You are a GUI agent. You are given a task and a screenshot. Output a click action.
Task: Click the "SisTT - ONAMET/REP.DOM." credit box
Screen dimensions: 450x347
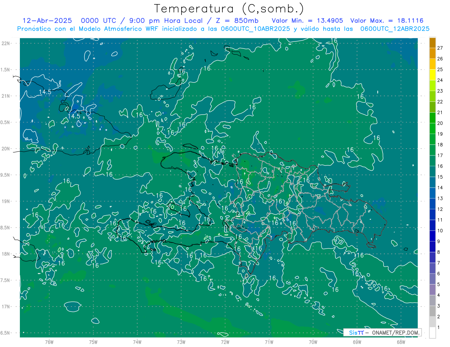pyautogui.click(x=382, y=332)
